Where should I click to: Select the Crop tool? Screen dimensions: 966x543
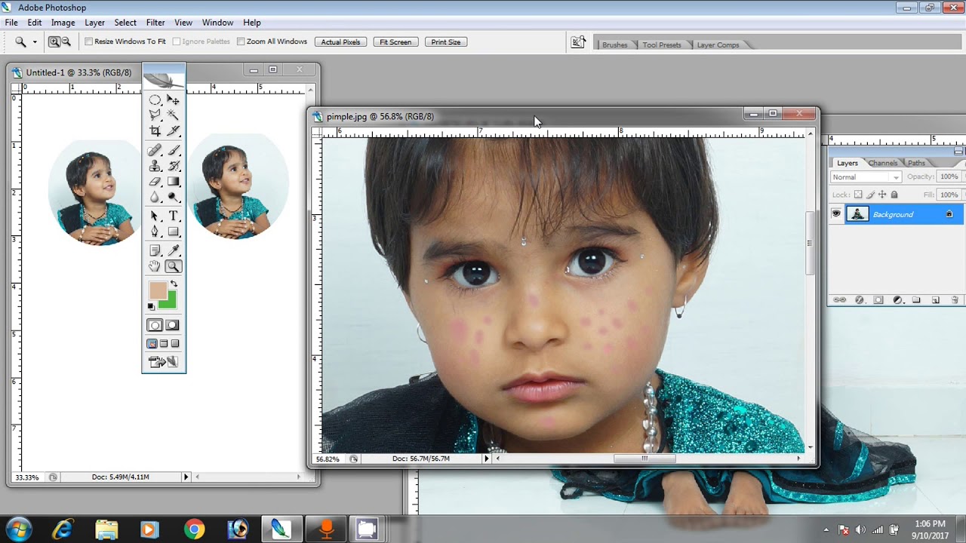pyautogui.click(x=155, y=131)
